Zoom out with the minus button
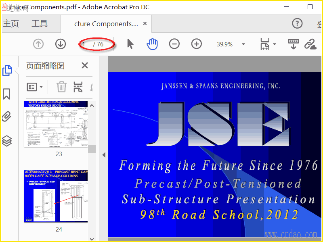This screenshot has width=323, height=242. click(174, 44)
